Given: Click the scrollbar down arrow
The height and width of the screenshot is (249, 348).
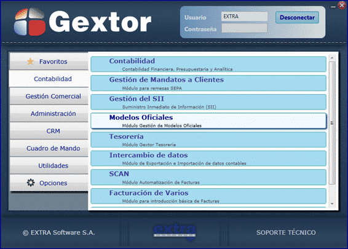Looking at the screenshot, I should (332, 204).
